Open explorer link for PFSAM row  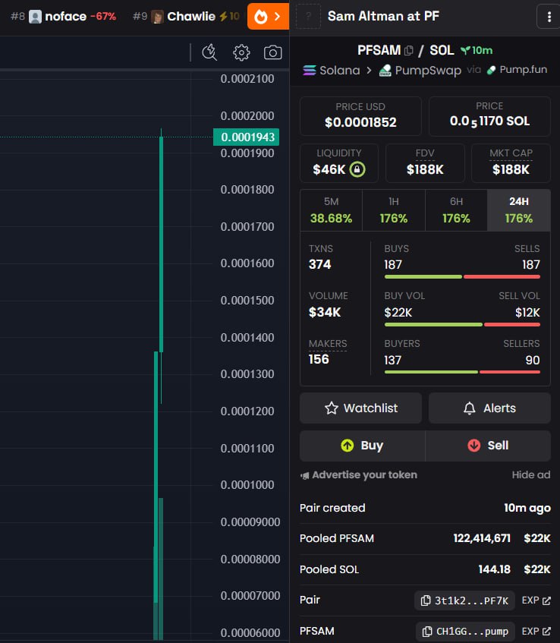click(536, 631)
